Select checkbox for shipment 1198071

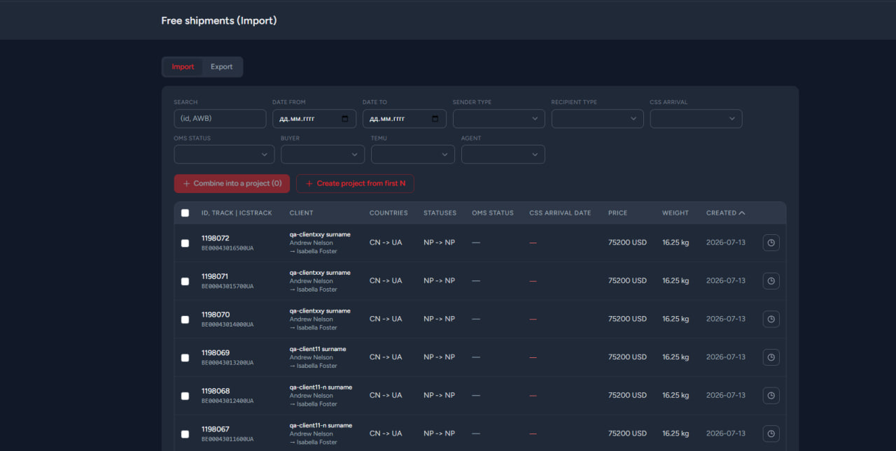[185, 281]
